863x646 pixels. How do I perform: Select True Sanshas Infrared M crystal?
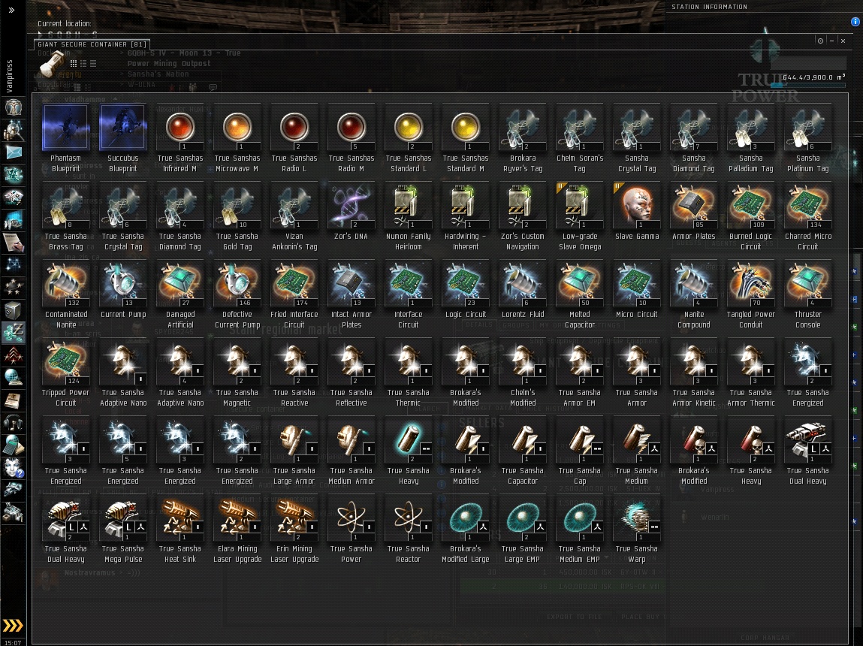pyautogui.click(x=180, y=139)
